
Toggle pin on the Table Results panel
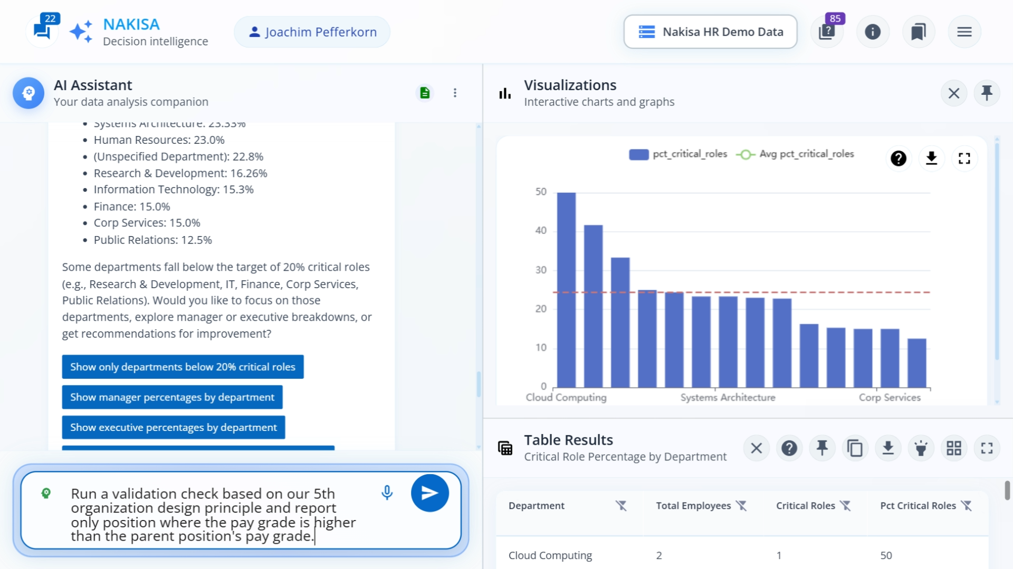(x=823, y=448)
